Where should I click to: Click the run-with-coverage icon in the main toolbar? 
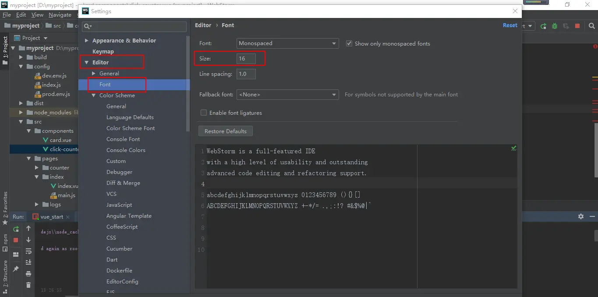(x=566, y=26)
